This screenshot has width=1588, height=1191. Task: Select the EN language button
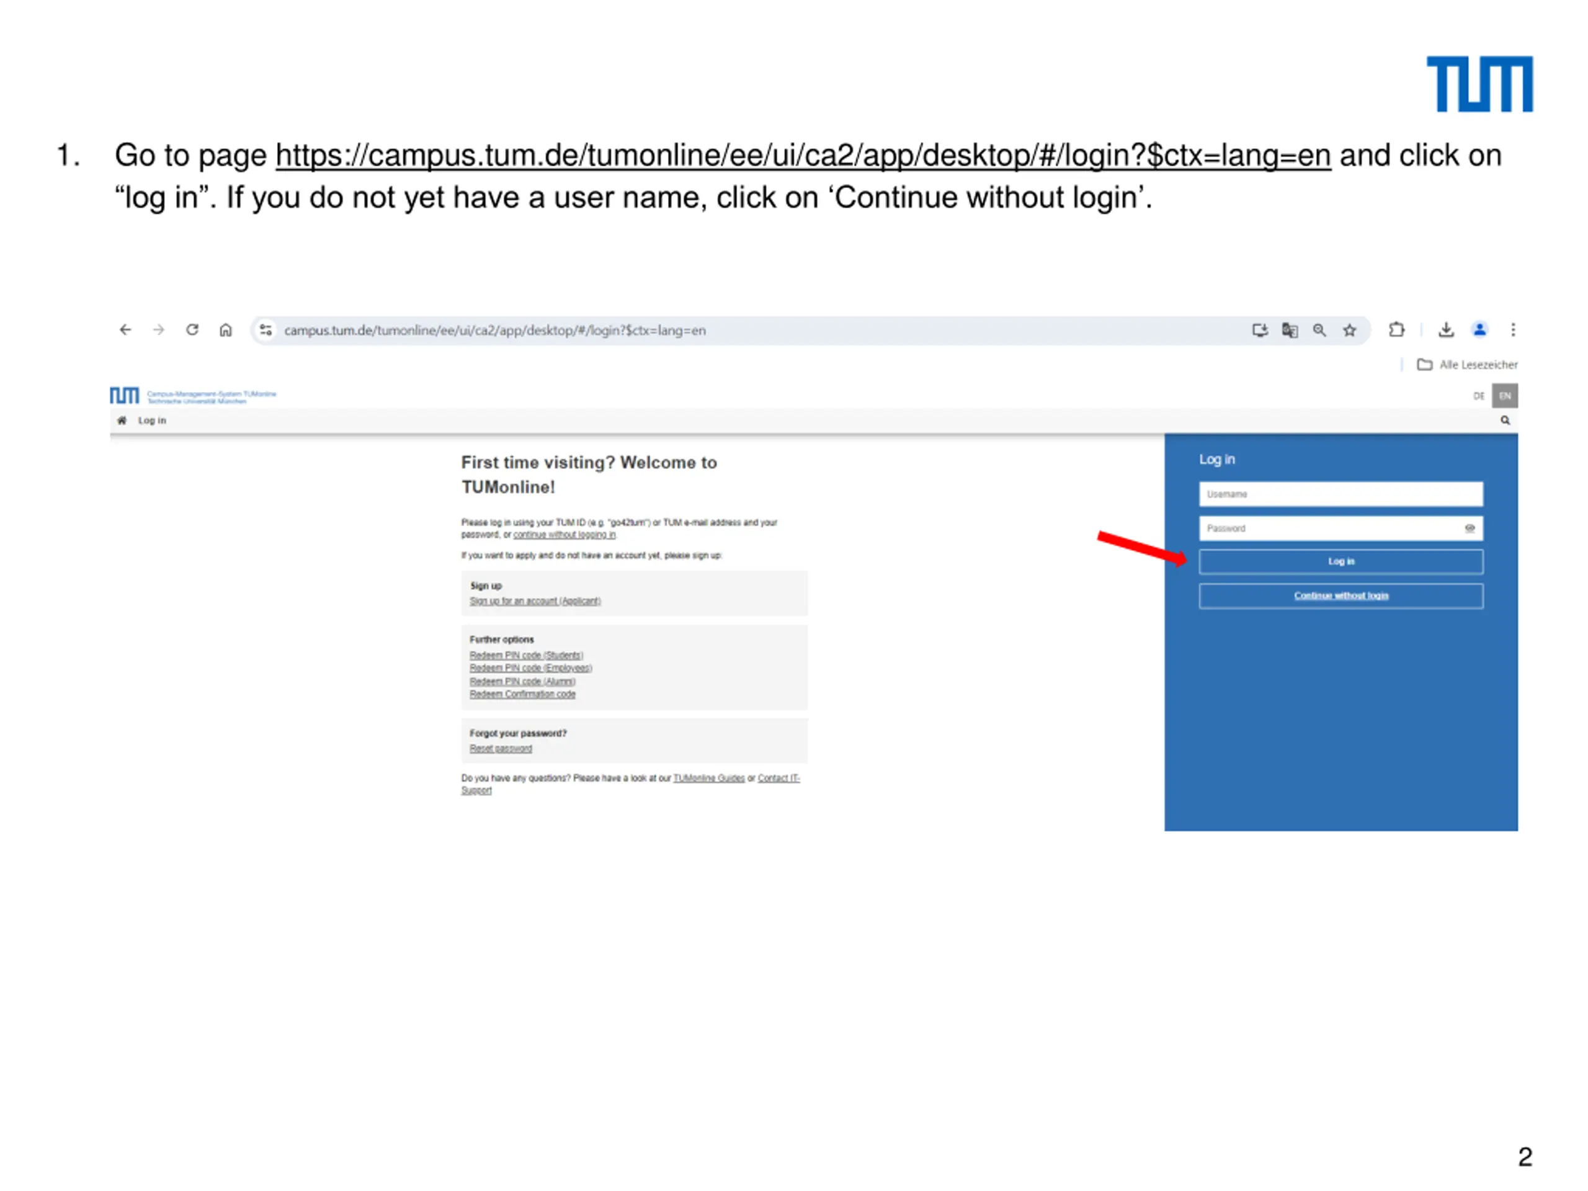[x=1505, y=396]
